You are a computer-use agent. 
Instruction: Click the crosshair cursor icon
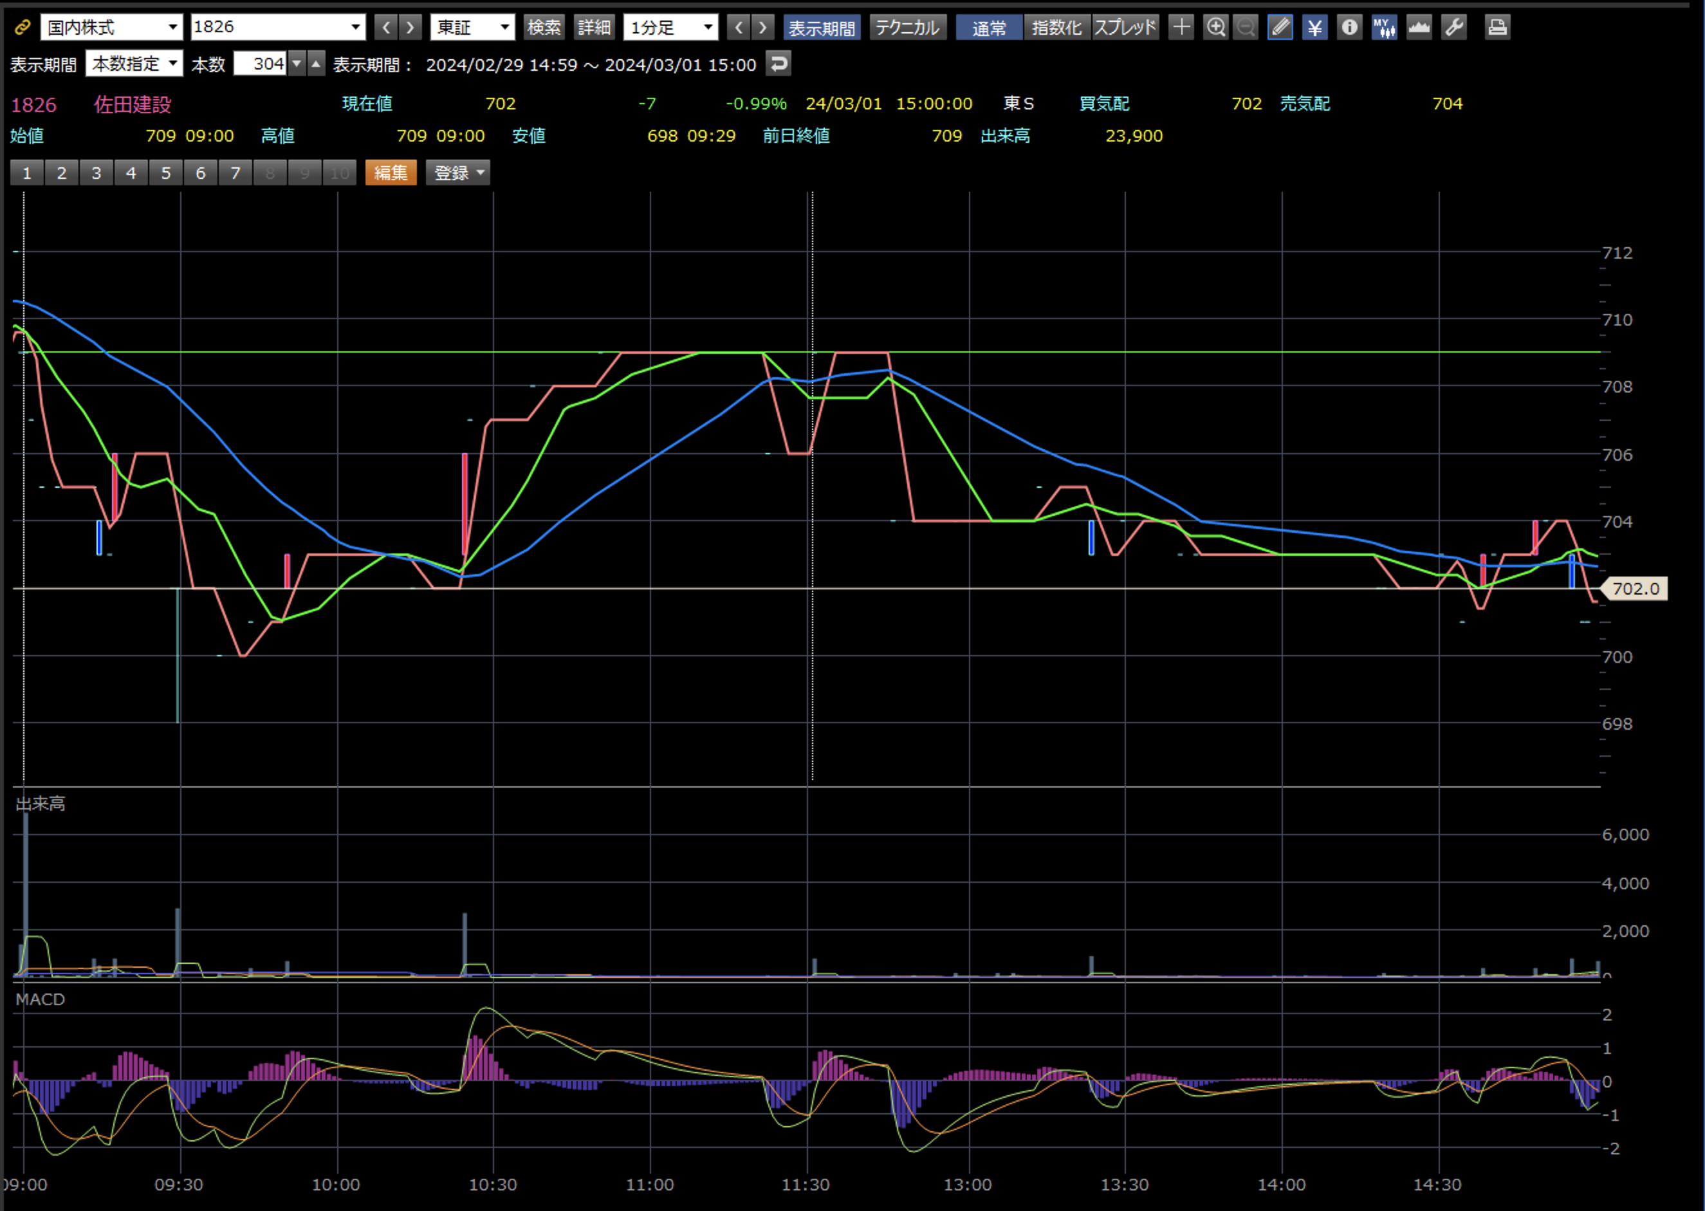1181,28
